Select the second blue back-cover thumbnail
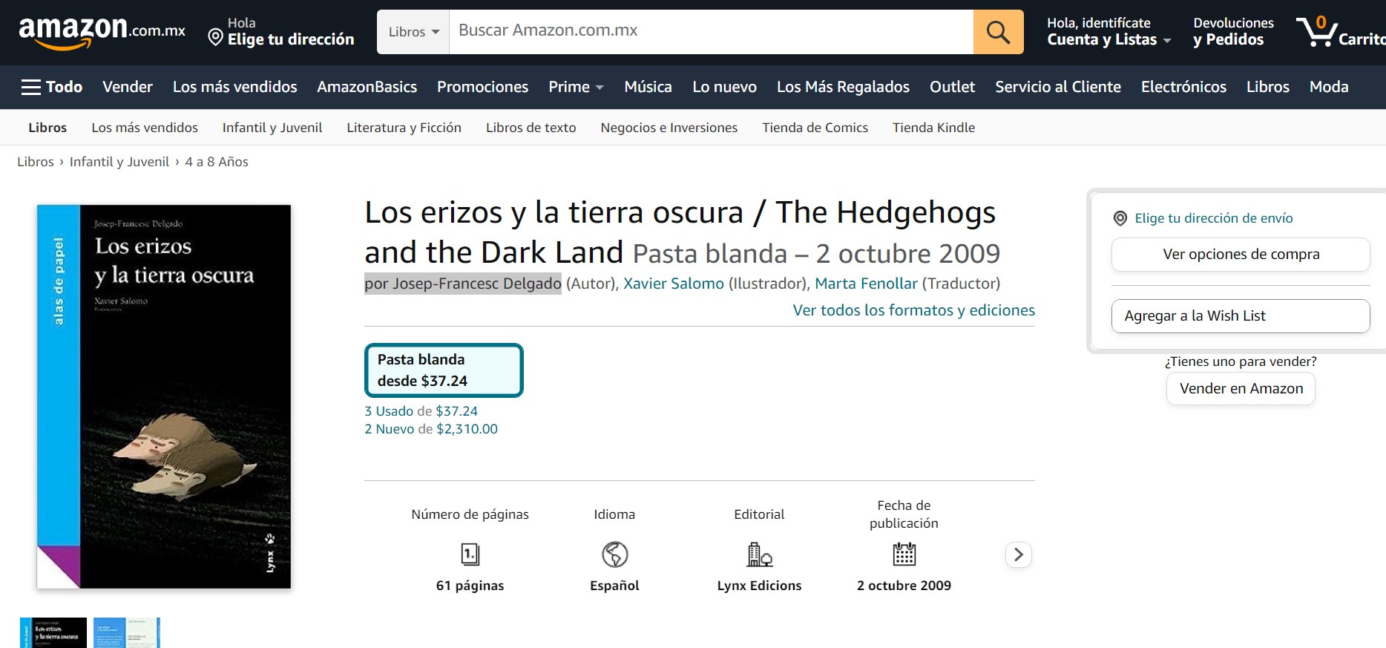The width and height of the screenshot is (1386, 648). (127, 632)
